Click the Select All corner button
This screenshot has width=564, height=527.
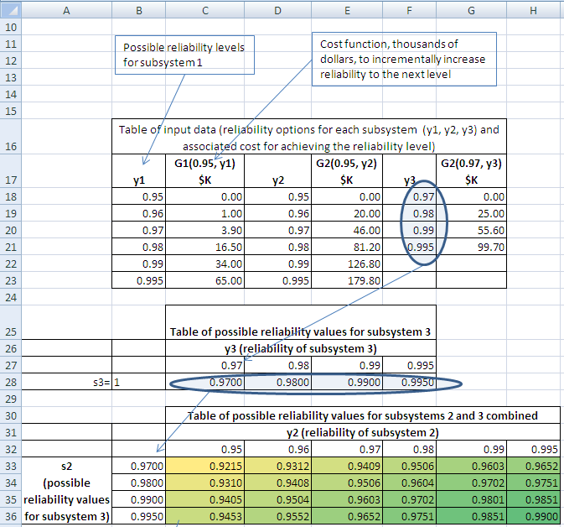tap(11, 10)
